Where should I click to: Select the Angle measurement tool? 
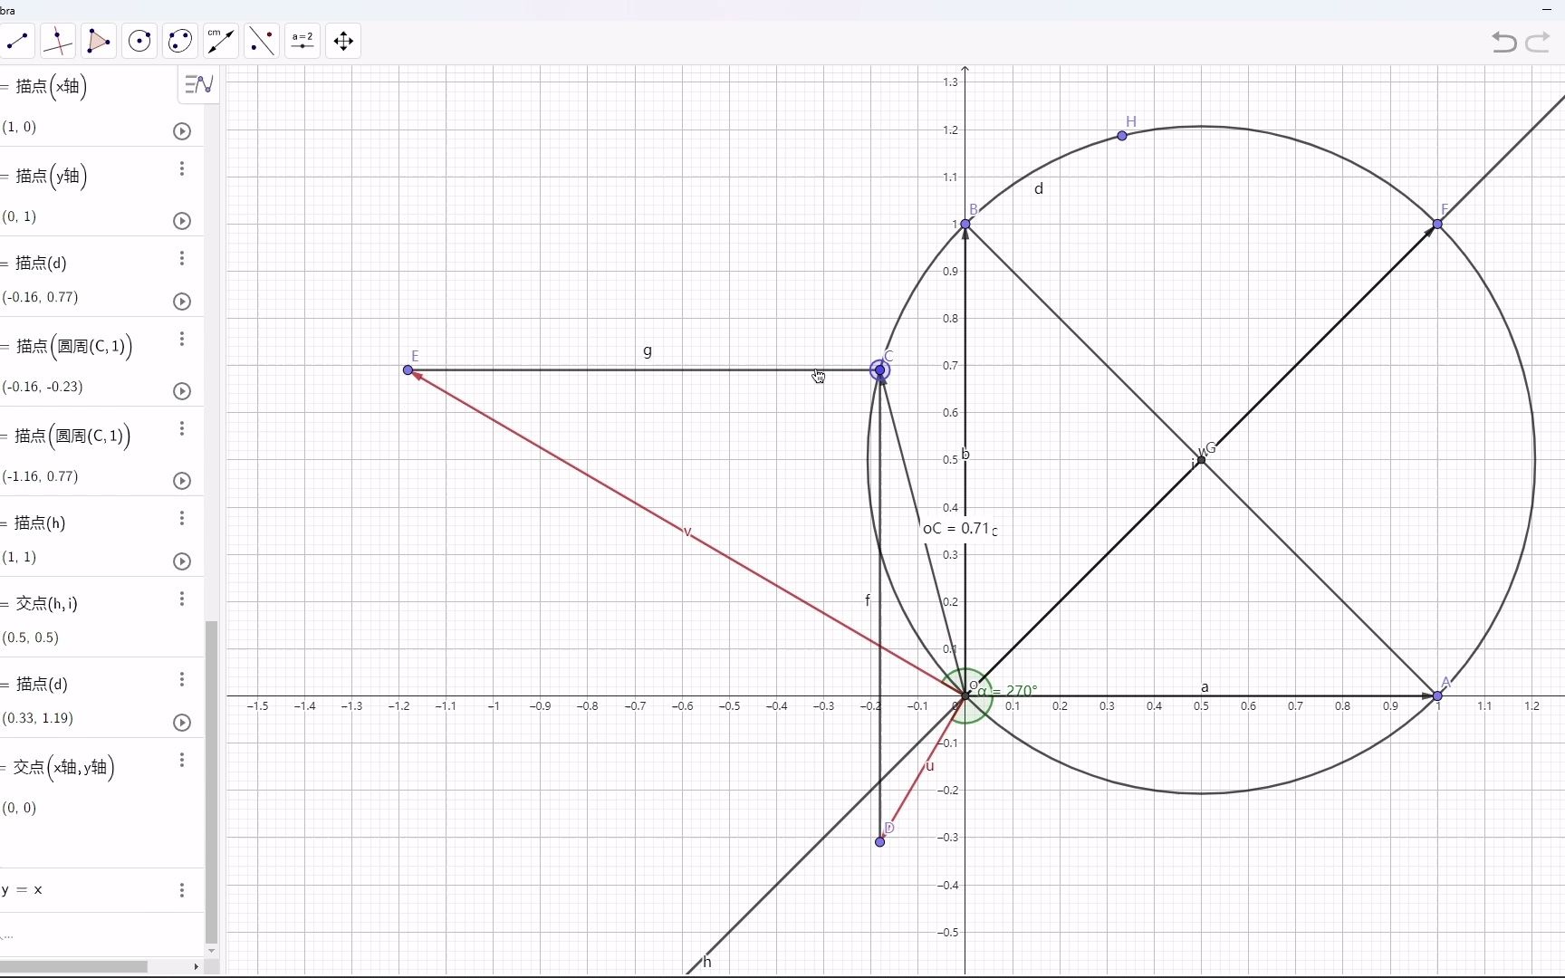(x=221, y=41)
